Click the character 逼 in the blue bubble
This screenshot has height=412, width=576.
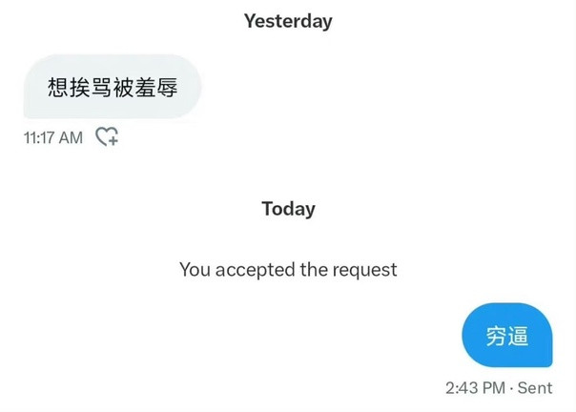tap(518, 336)
